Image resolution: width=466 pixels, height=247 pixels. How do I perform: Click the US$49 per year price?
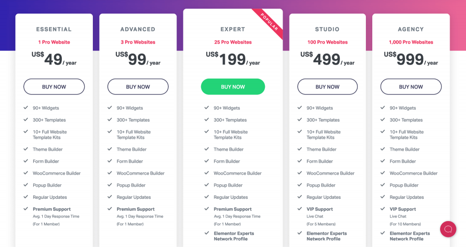pyautogui.click(x=54, y=59)
